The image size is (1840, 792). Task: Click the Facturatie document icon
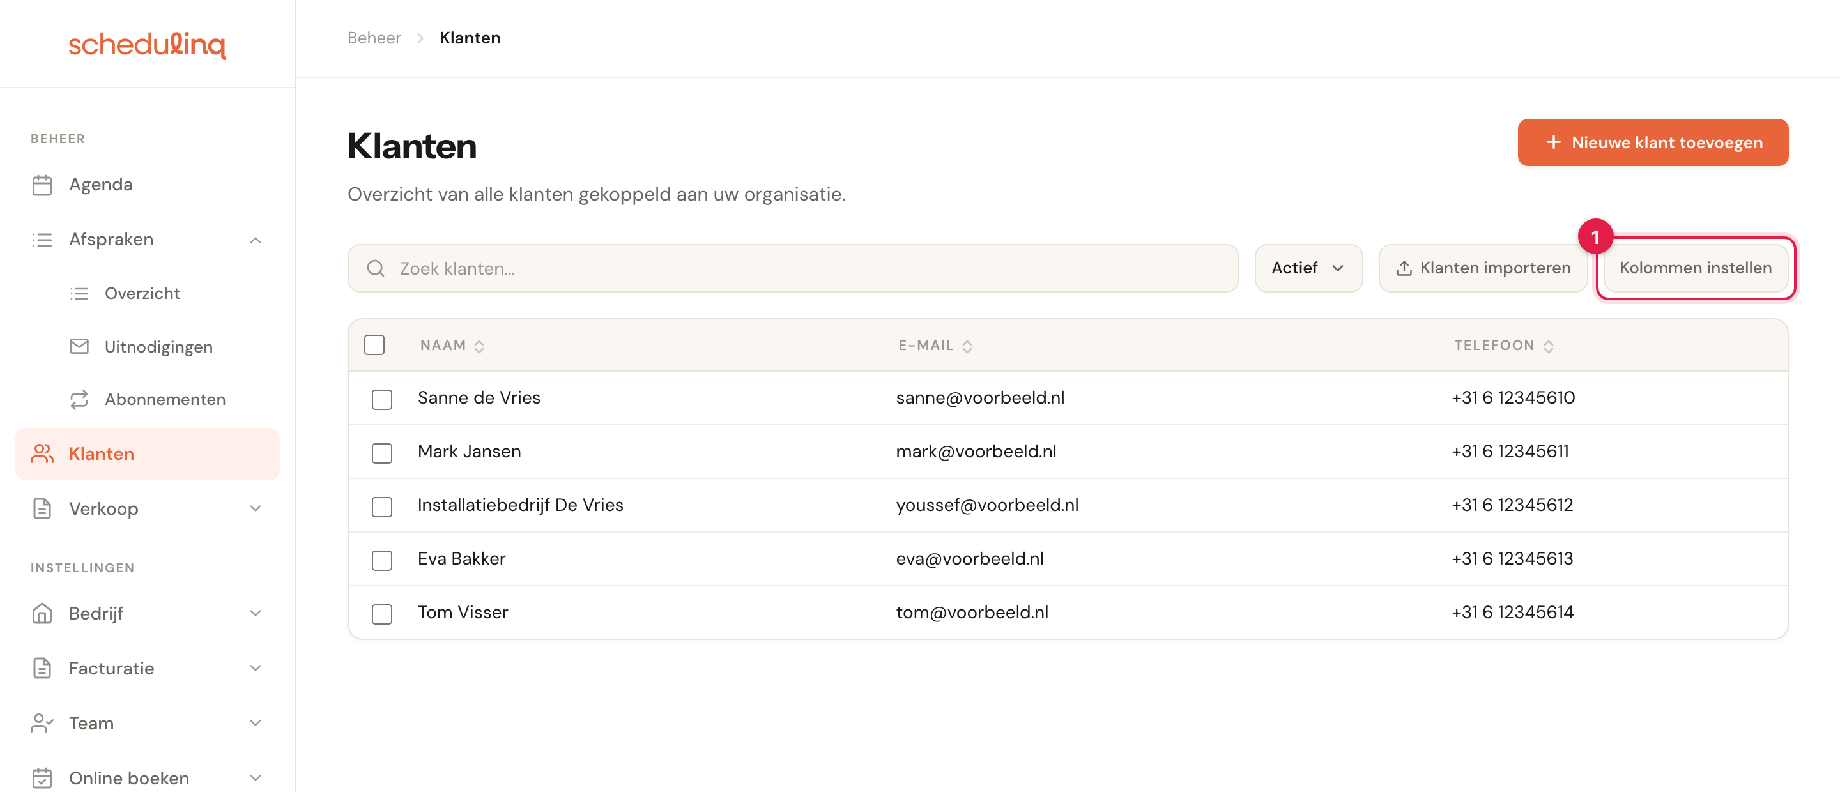(42, 669)
